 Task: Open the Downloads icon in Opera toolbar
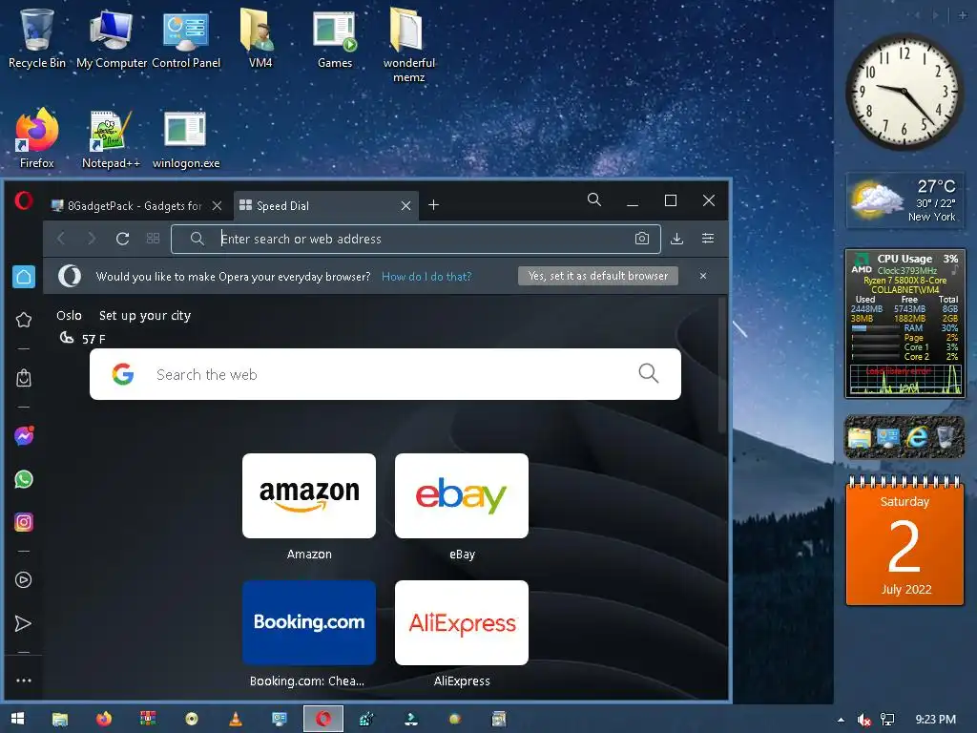[x=676, y=238]
